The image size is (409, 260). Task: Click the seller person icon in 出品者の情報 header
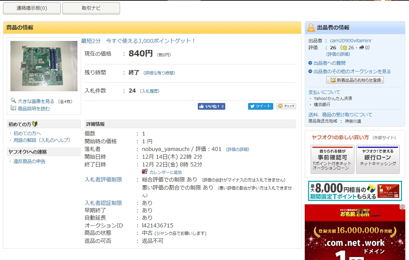pyautogui.click(x=311, y=28)
